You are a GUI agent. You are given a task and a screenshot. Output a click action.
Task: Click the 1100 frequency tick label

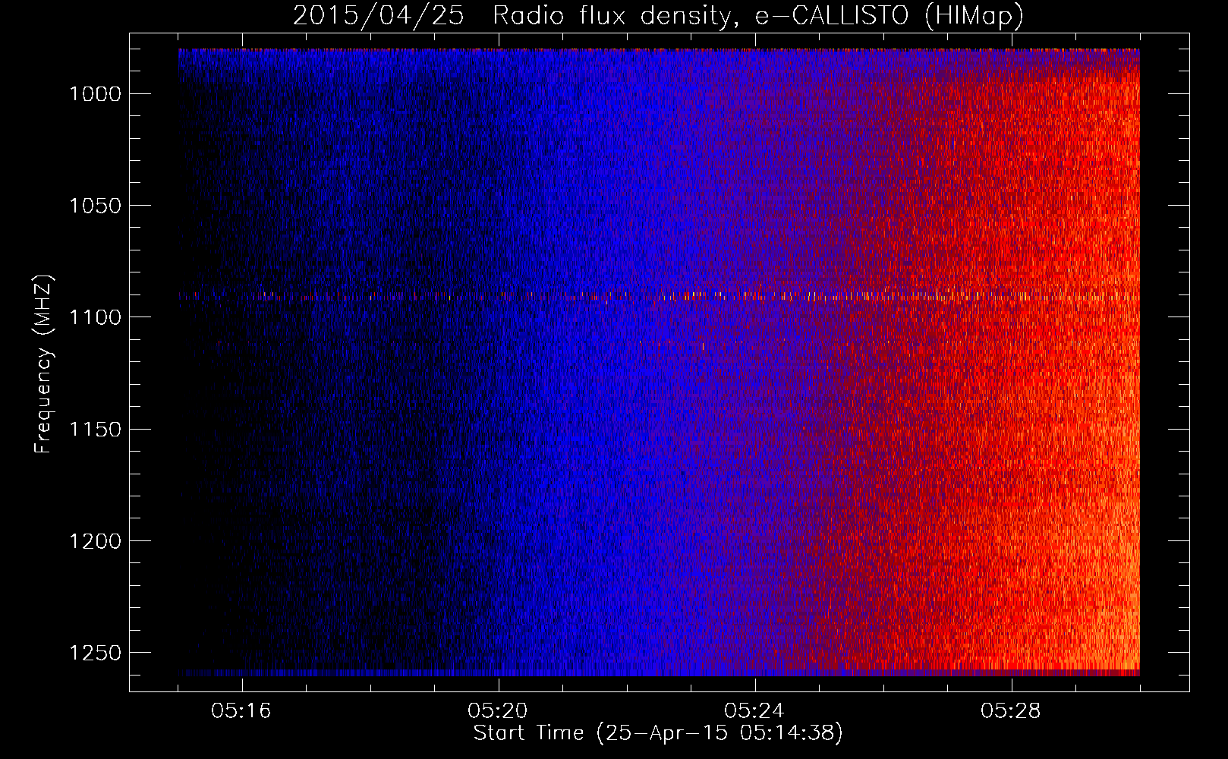[95, 317]
